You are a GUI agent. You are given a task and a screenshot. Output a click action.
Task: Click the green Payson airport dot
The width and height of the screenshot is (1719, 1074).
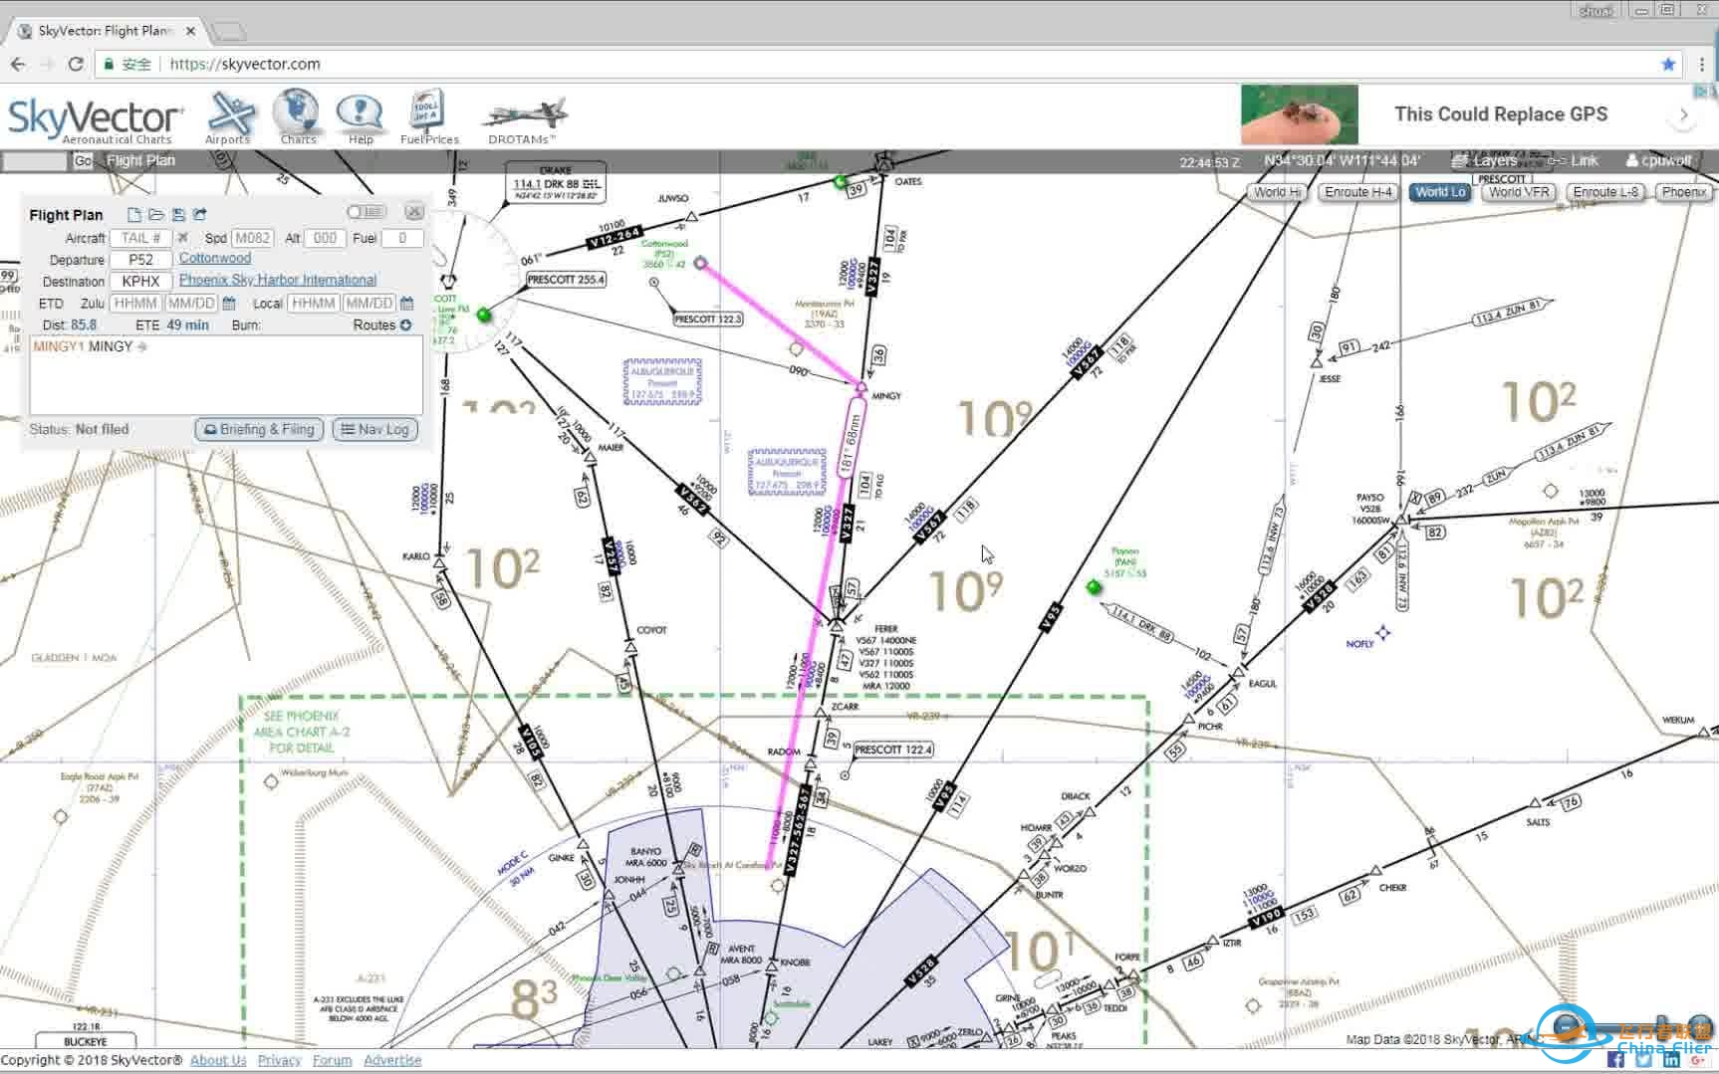[1094, 587]
